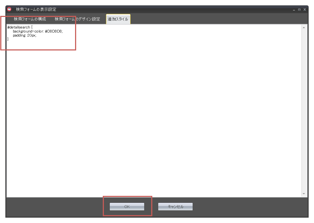Viewport: 314px width, 223px height.
Task: Click the キャンセル button
Action: (x=175, y=207)
